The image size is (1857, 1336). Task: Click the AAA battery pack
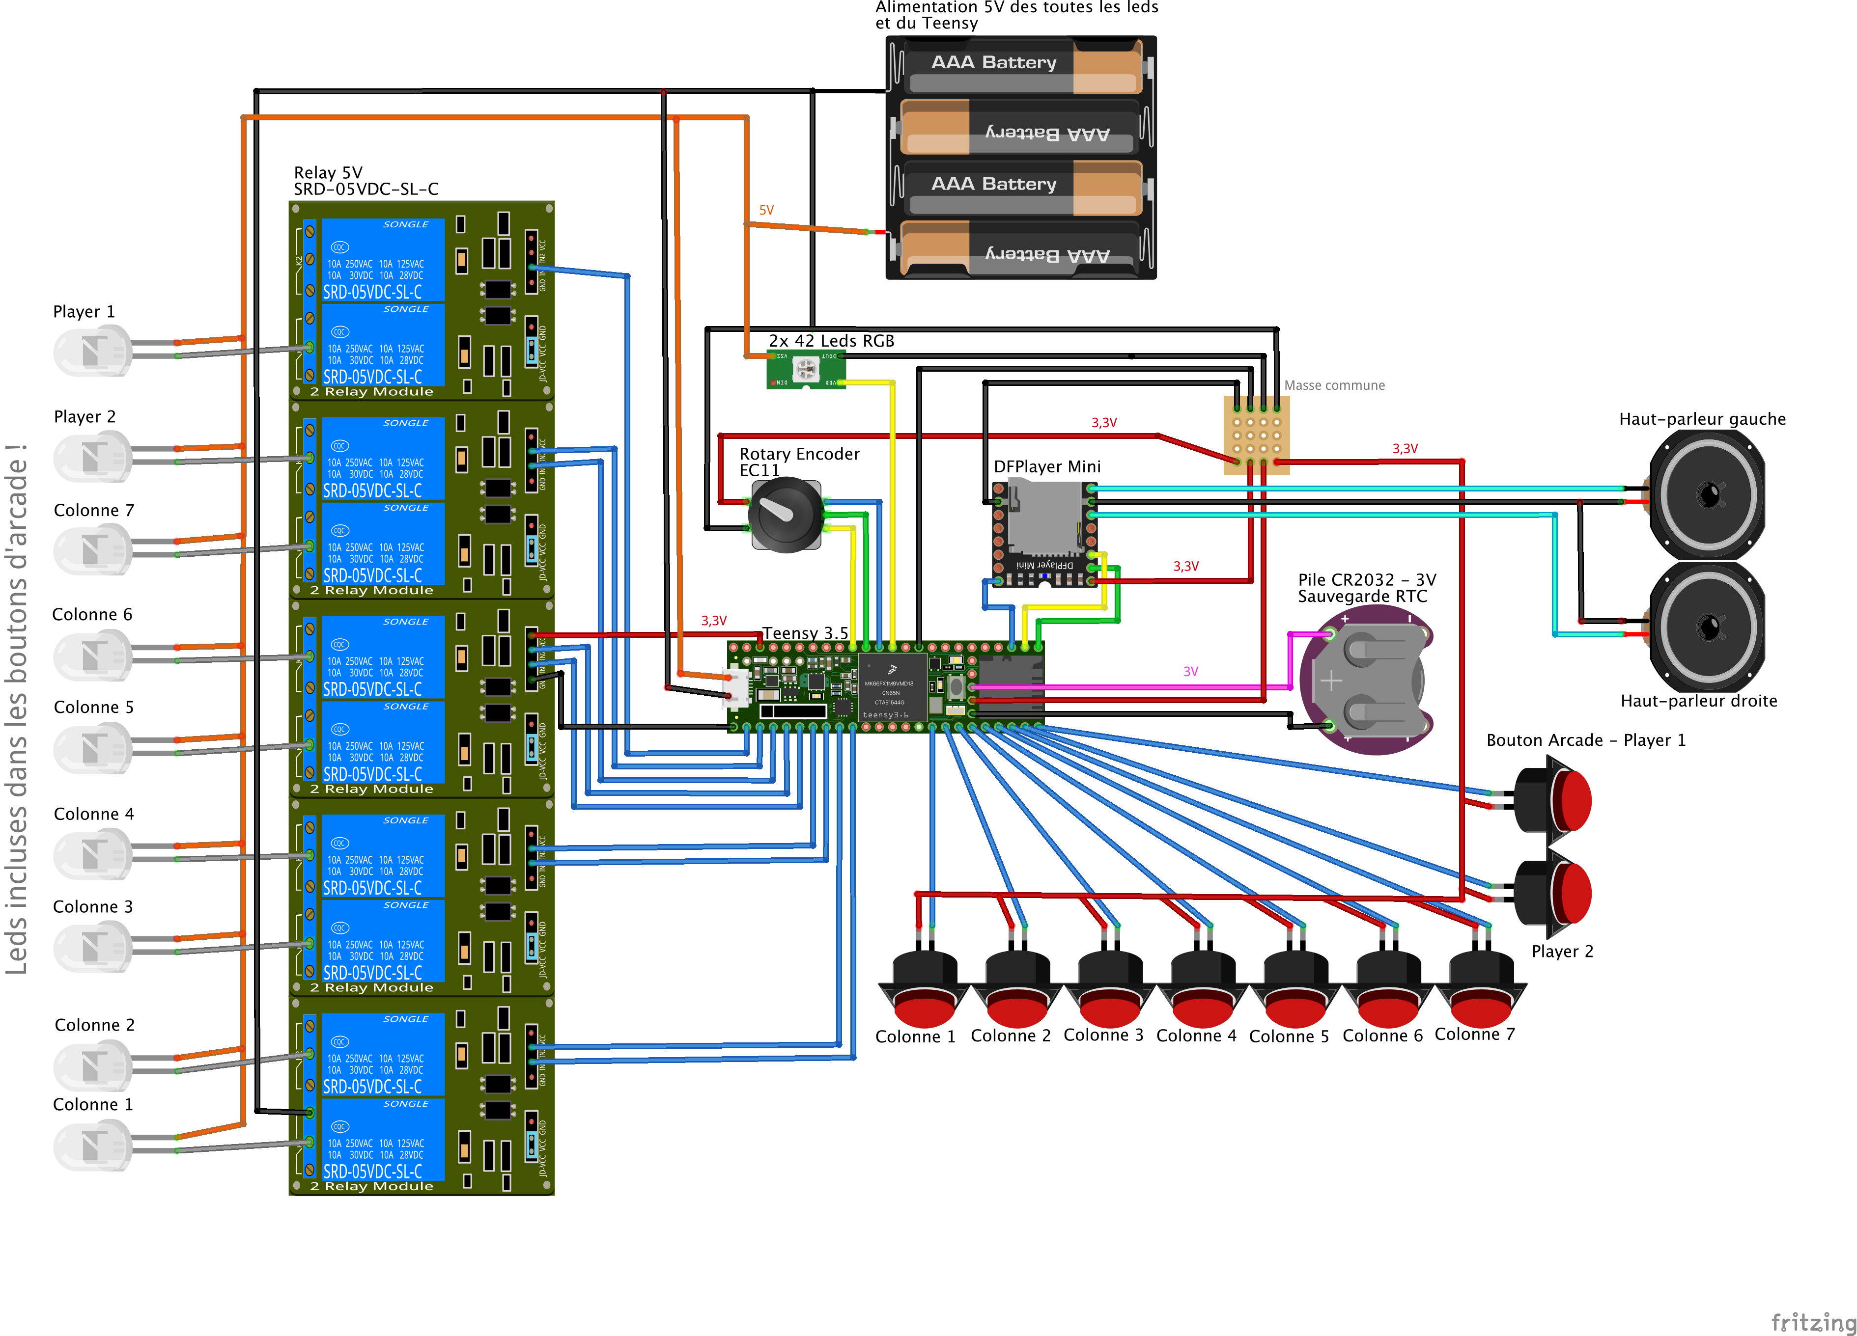(1020, 158)
